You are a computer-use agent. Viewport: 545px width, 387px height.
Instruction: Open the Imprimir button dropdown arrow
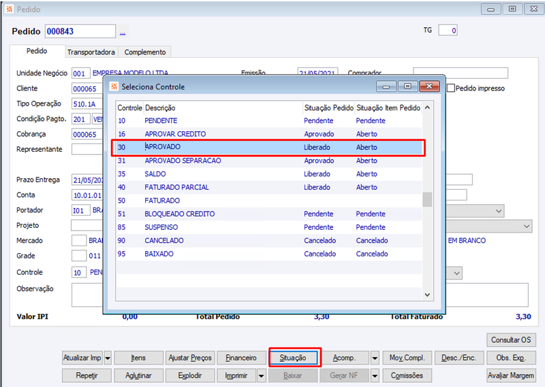point(262,375)
